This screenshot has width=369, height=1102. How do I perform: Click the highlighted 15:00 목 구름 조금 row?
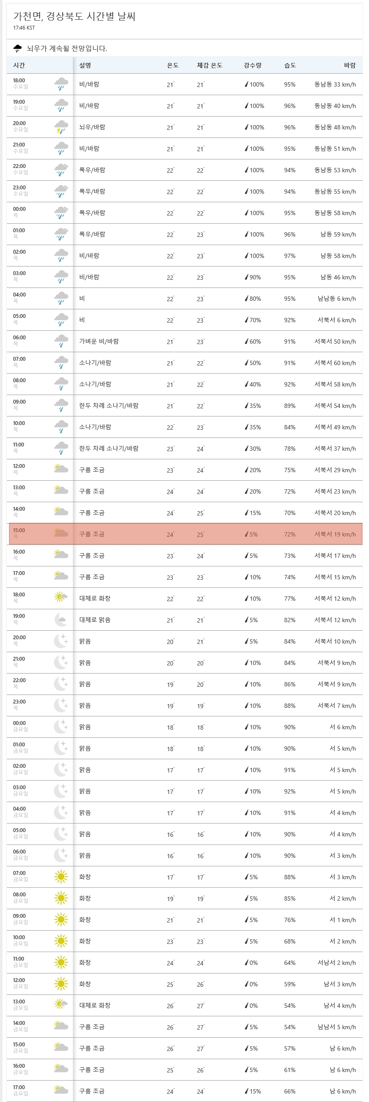coord(186,534)
